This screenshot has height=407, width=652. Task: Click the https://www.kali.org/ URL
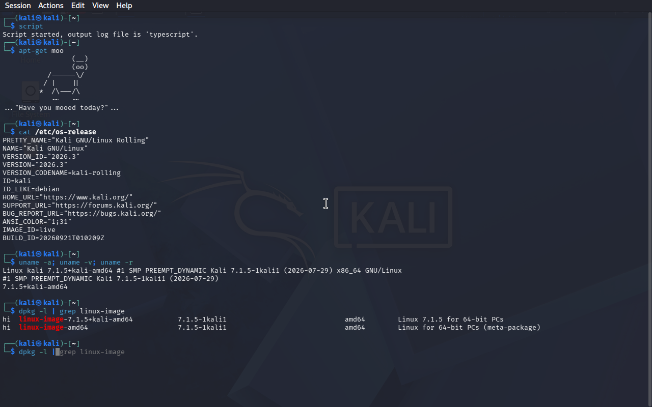pyautogui.click(x=88, y=197)
